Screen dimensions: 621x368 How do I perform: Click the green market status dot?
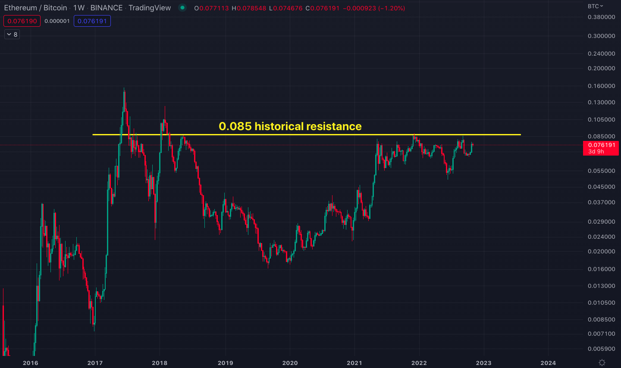(182, 8)
